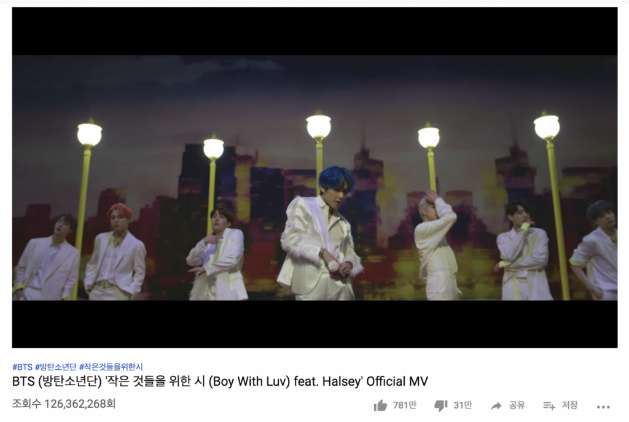Open the #BTS hashtag link
This screenshot has height=422, width=629.
pyautogui.click(x=22, y=367)
